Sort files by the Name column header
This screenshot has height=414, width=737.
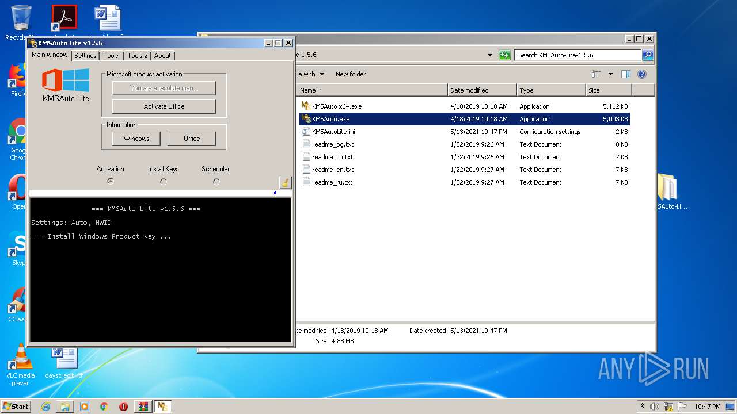point(373,90)
